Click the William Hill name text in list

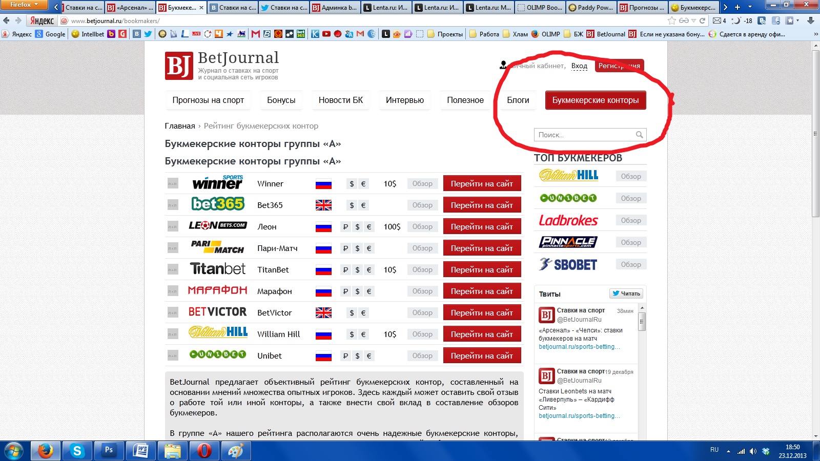pyautogui.click(x=278, y=334)
